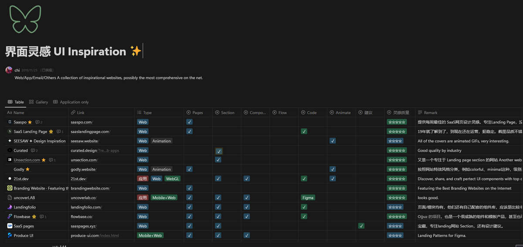Click the Remark column text icon
Viewport: 523px width, 247px height.
[420, 112]
